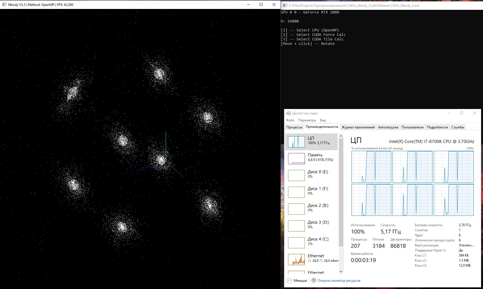Click the console line 'N: 16000'
483x289 pixels.
[x=290, y=21]
